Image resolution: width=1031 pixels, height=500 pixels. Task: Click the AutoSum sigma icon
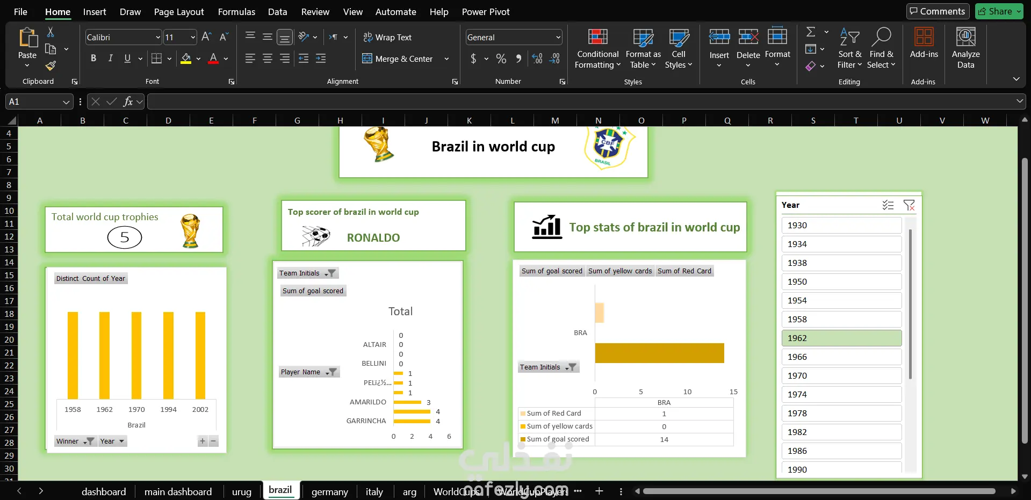811,32
